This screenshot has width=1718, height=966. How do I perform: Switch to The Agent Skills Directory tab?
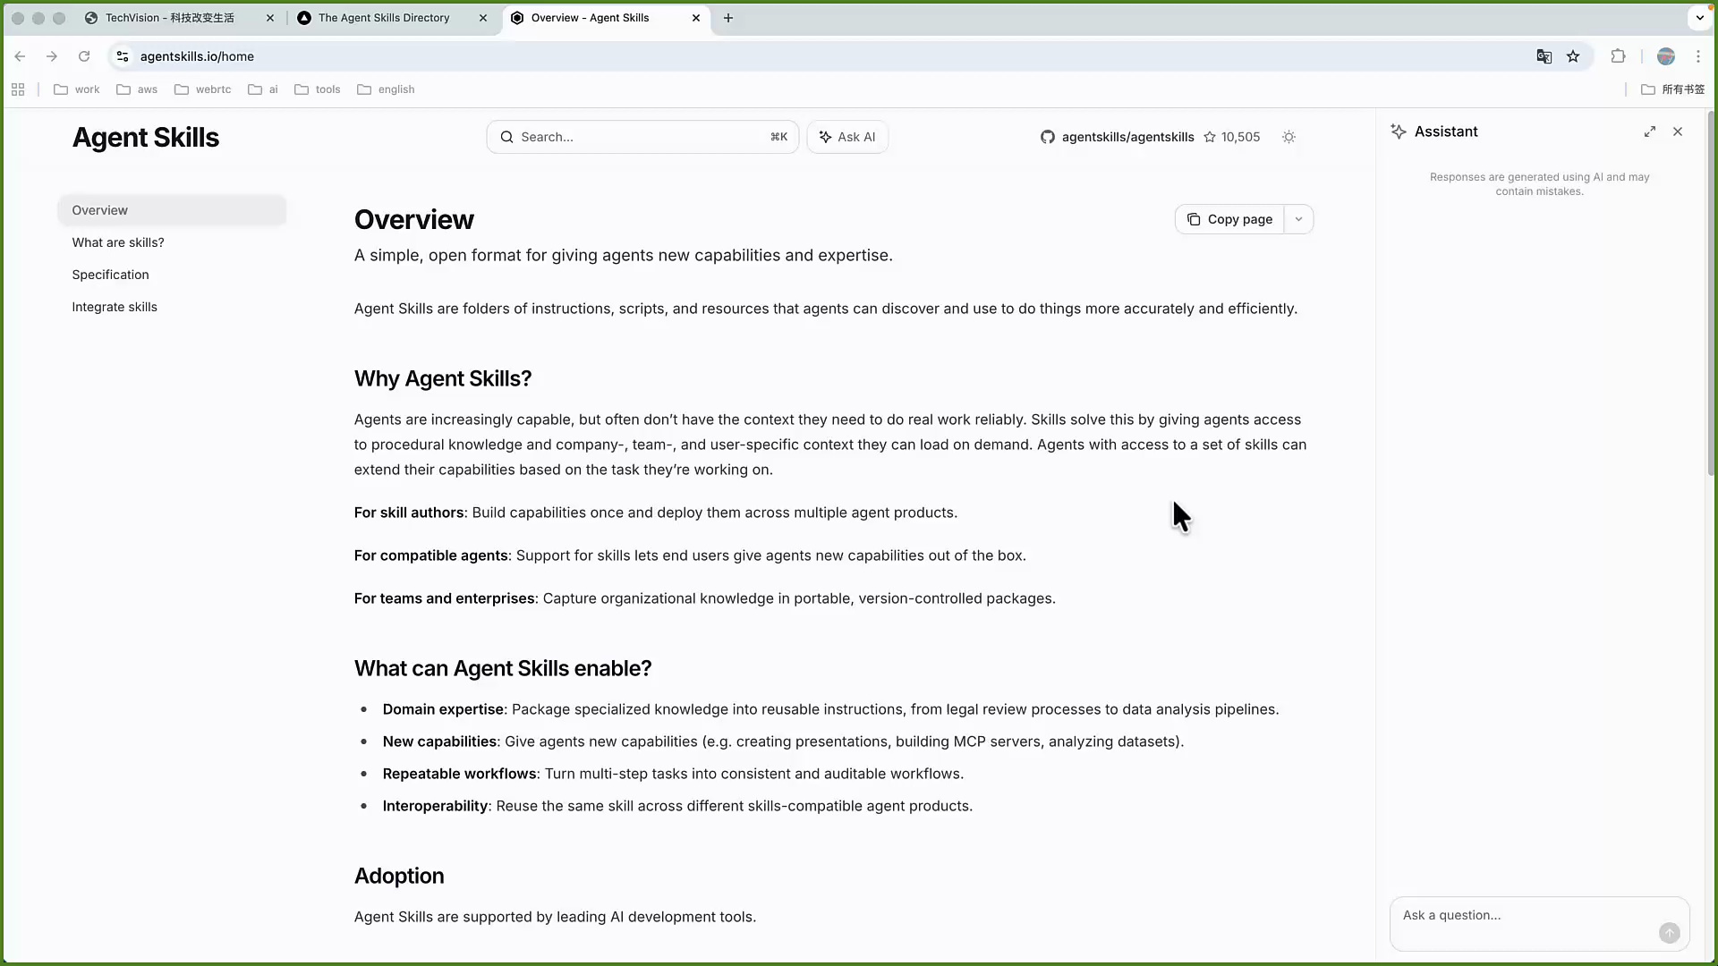(x=385, y=18)
